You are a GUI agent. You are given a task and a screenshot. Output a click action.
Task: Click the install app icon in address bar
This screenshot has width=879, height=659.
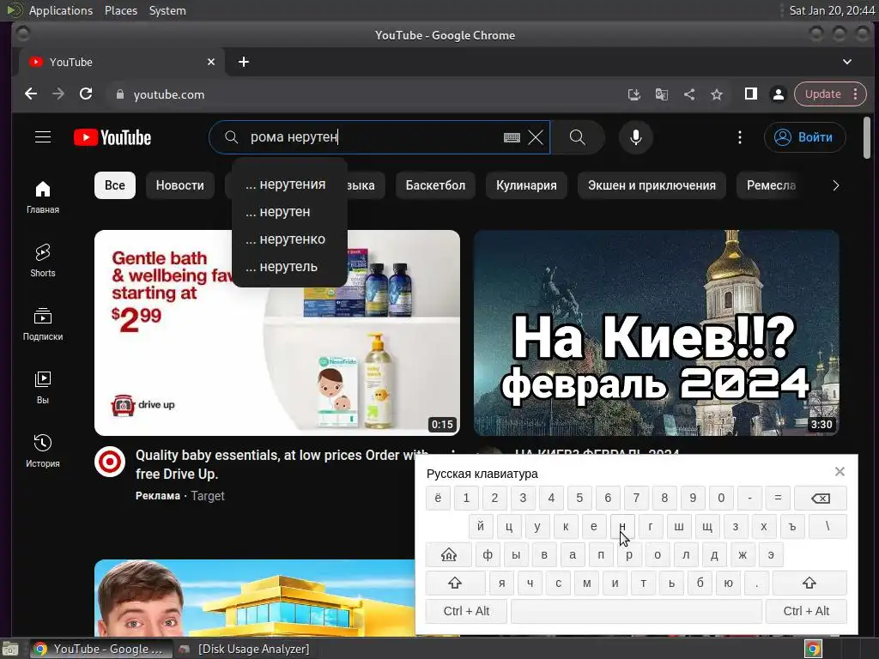(634, 94)
